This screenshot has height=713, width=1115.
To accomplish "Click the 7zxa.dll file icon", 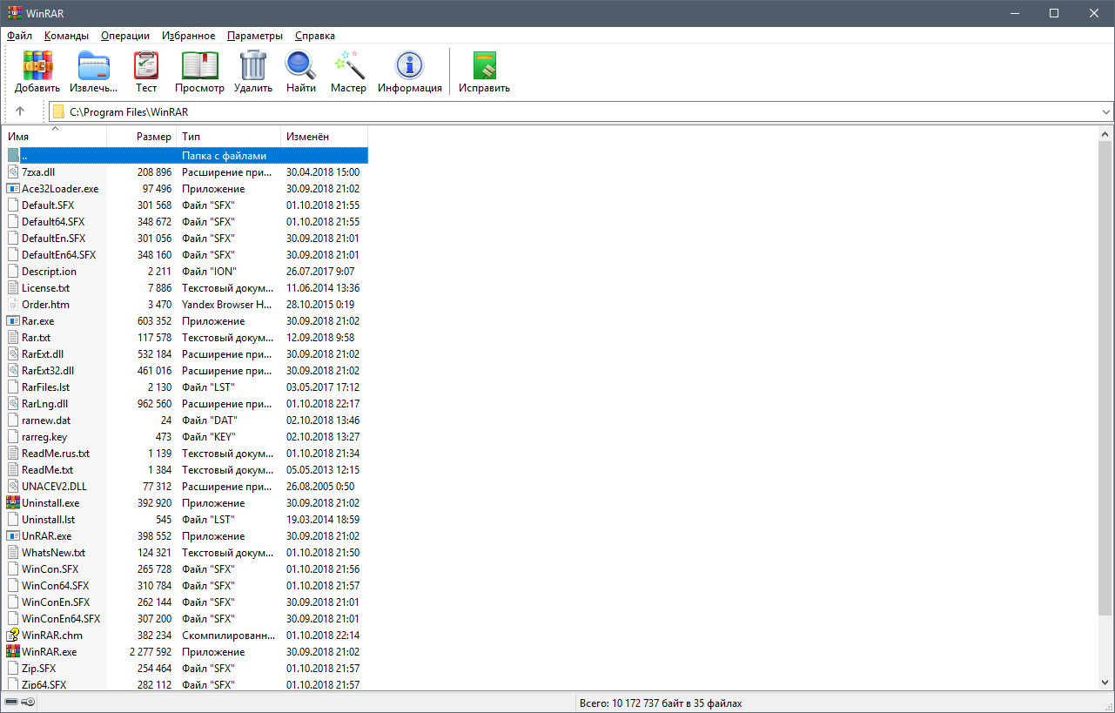I will pyautogui.click(x=13, y=172).
